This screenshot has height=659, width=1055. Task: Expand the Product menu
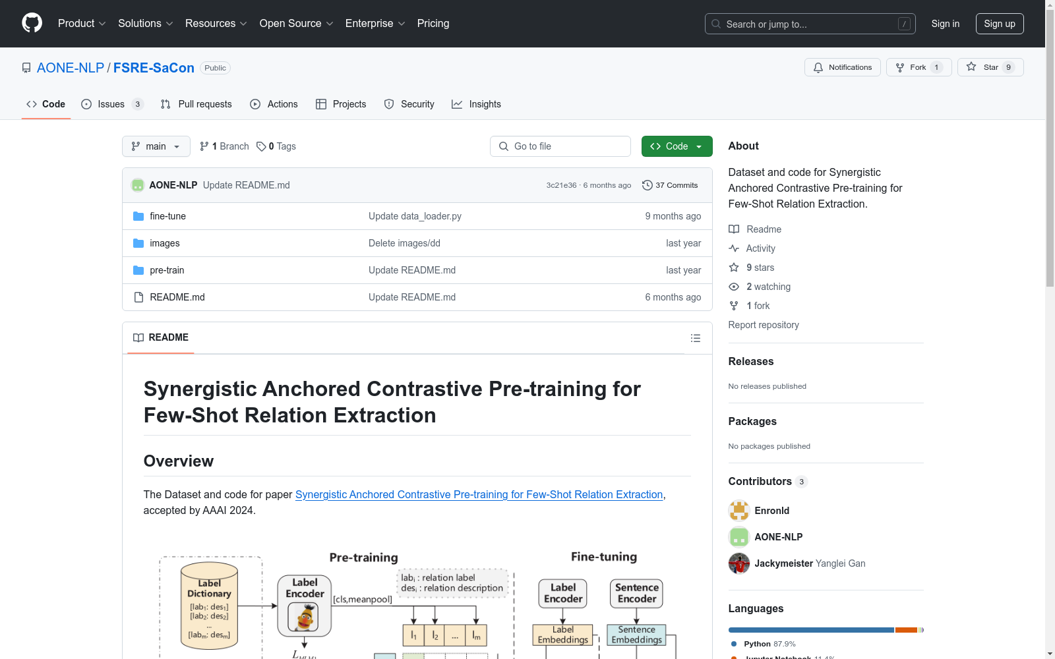click(x=82, y=23)
